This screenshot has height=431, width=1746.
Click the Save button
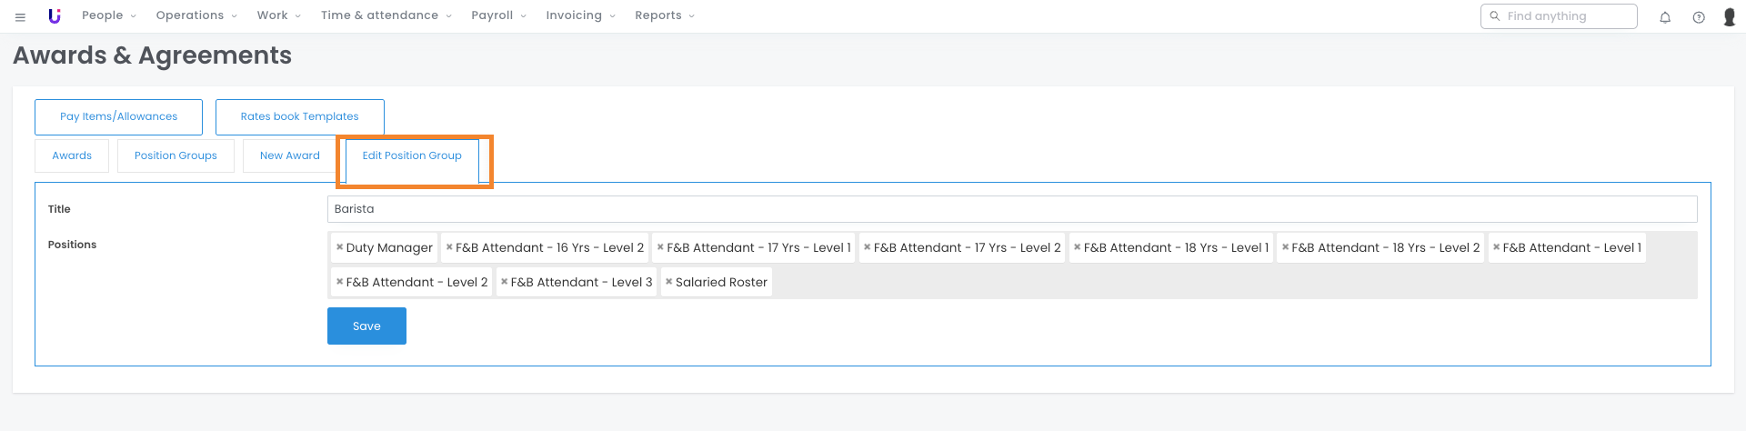[x=366, y=326]
